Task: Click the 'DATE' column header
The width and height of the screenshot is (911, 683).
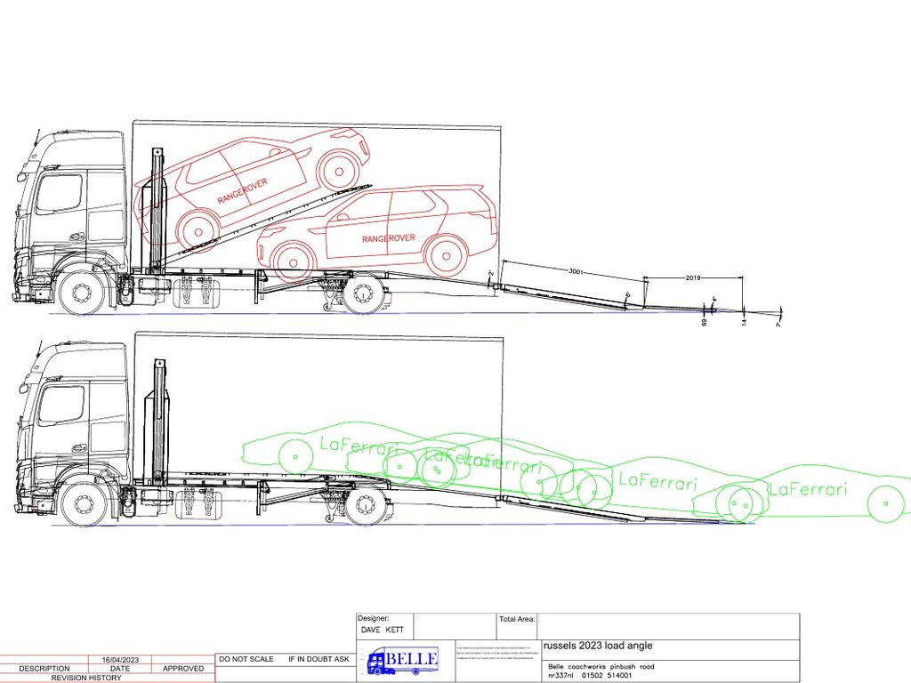Action: (120, 669)
